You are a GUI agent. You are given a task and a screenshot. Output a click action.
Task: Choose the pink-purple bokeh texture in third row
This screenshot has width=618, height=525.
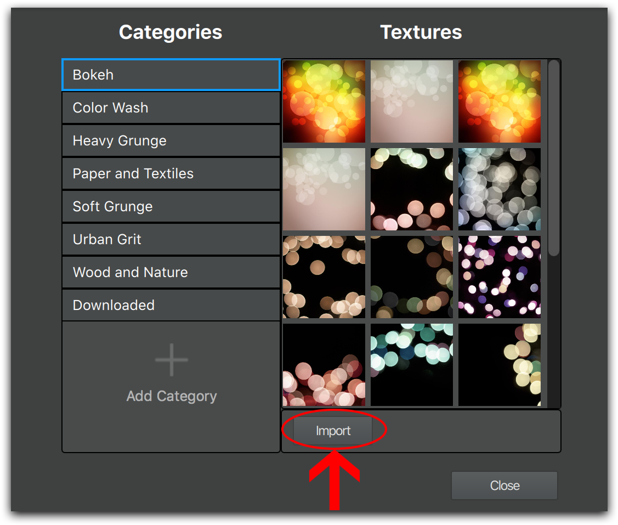coord(499,277)
